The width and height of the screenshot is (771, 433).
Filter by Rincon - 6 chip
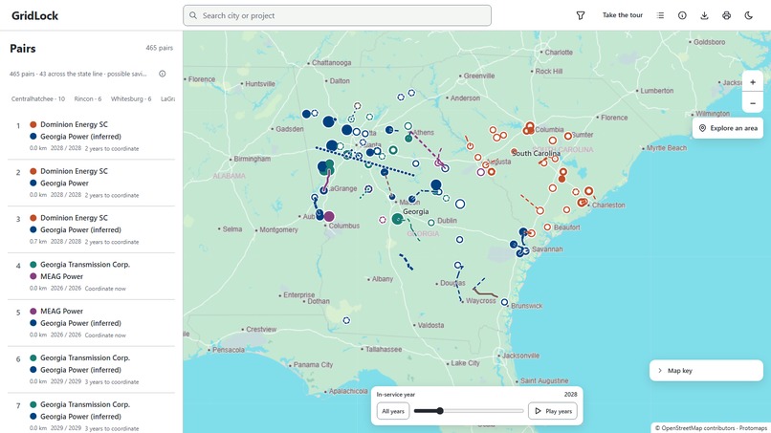coord(87,98)
